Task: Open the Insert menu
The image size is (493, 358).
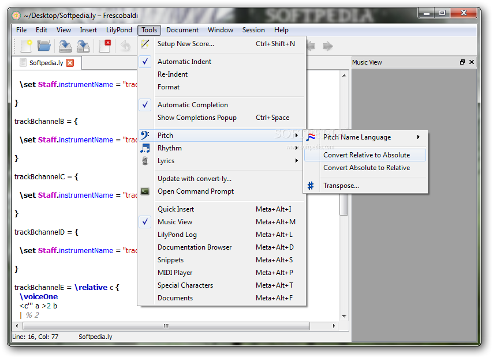Action: click(x=88, y=30)
